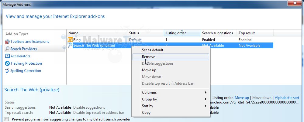Select Toolbars and Extensions add-on type
The width and height of the screenshot is (304, 122).
(x=30, y=42)
